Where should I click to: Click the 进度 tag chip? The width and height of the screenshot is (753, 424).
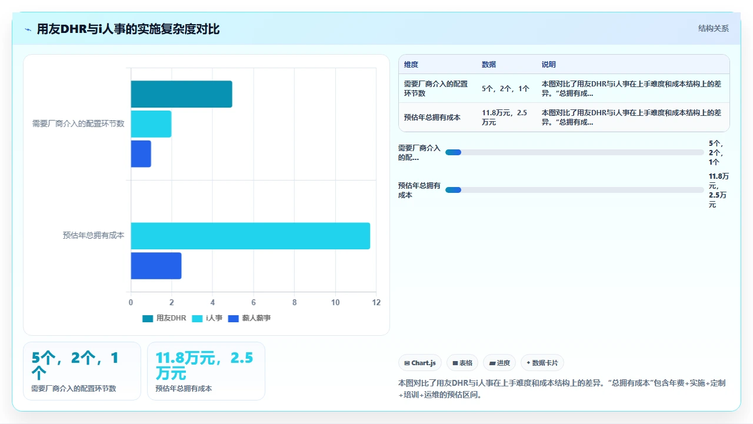(500, 363)
